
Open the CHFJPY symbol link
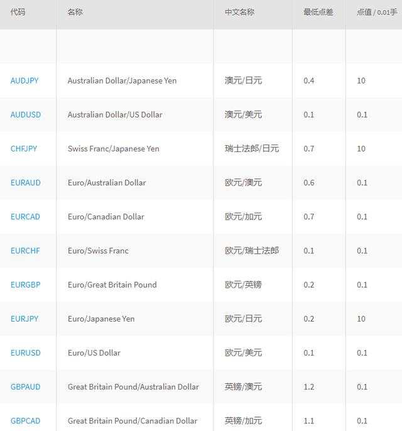tap(24, 149)
